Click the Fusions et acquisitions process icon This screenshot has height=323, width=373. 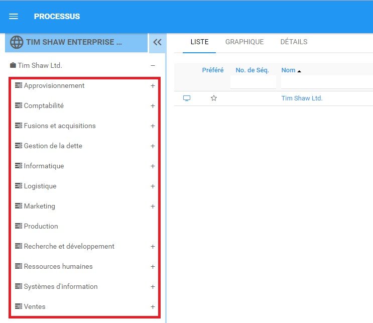click(x=19, y=126)
